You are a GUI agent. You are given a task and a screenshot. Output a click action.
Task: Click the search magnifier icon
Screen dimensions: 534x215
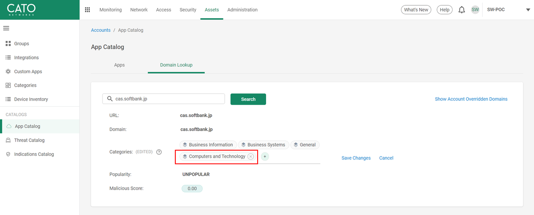pyautogui.click(x=109, y=99)
